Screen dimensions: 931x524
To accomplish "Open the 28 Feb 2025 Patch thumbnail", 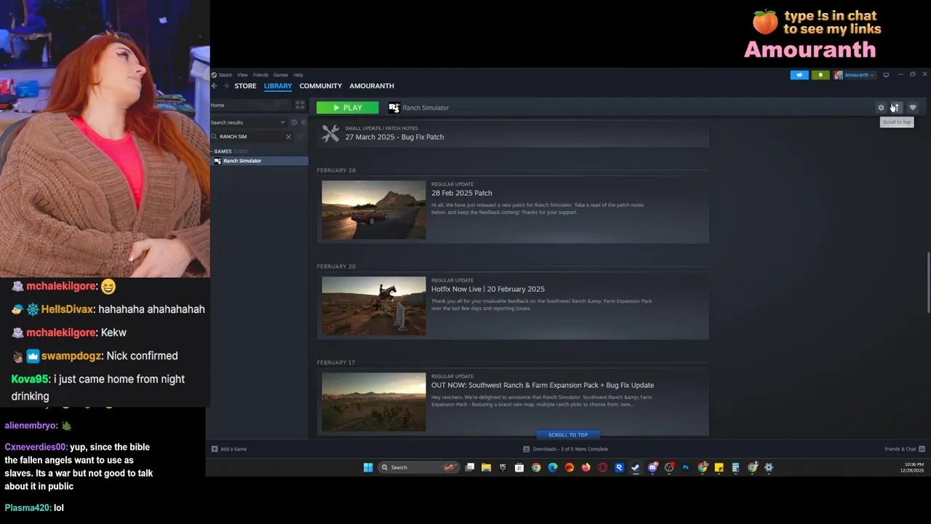I will 374,210.
